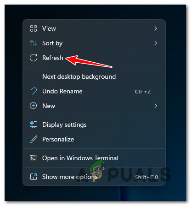Viewport: 191px width, 206px height.
Task: Click the New plus-circle icon
Action: [33, 106]
